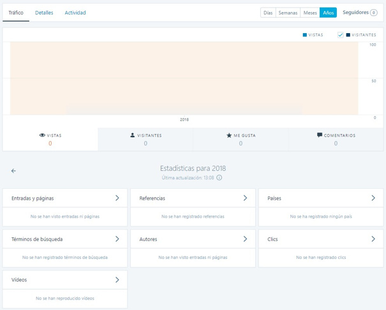Click the info icon beside Última actualización
Viewport: 386px width, 310px height.
219,177
